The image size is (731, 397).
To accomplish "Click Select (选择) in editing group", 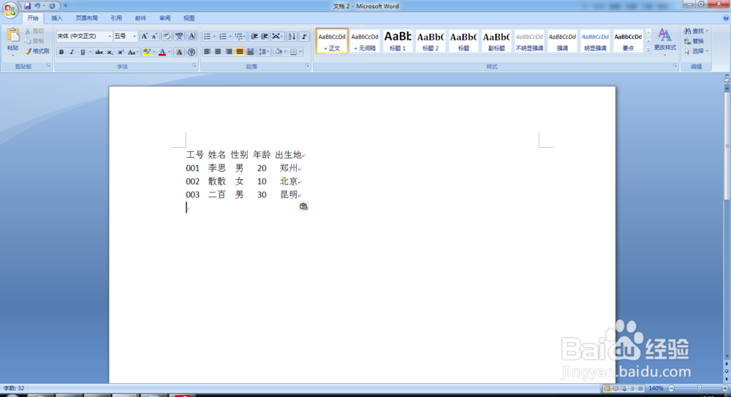I will tap(696, 51).
